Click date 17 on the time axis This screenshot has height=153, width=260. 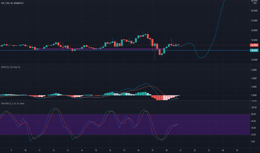pyautogui.click(x=124, y=150)
